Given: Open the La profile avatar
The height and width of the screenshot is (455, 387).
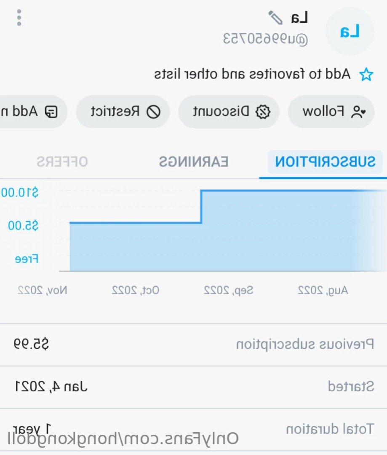Looking at the screenshot, I should [350, 31].
